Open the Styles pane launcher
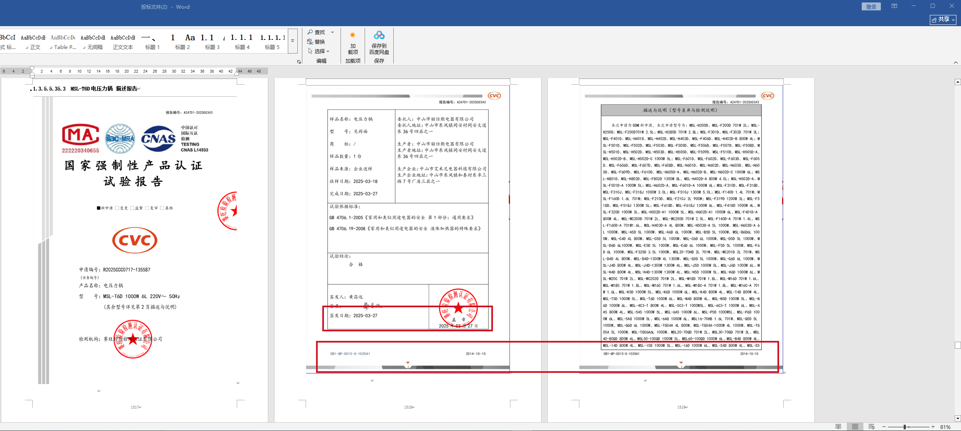The width and height of the screenshot is (961, 431). click(299, 62)
